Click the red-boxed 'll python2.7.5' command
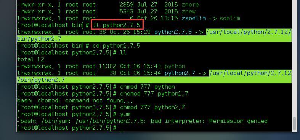 (117, 25)
